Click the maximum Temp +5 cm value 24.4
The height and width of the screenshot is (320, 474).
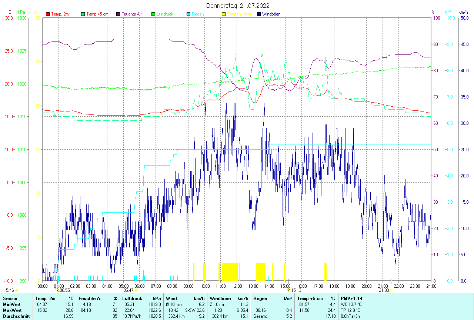[x=331, y=310]
